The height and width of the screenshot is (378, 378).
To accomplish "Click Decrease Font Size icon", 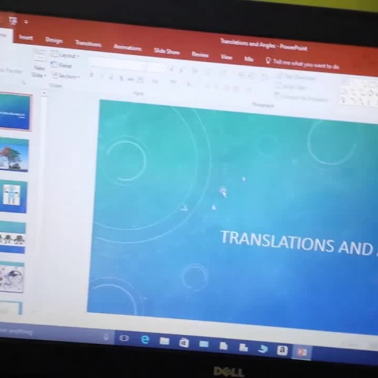I will coord(181,70).
